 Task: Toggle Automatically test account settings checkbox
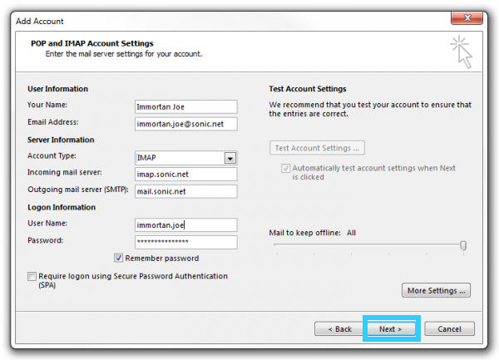click(x=285, y=168)
